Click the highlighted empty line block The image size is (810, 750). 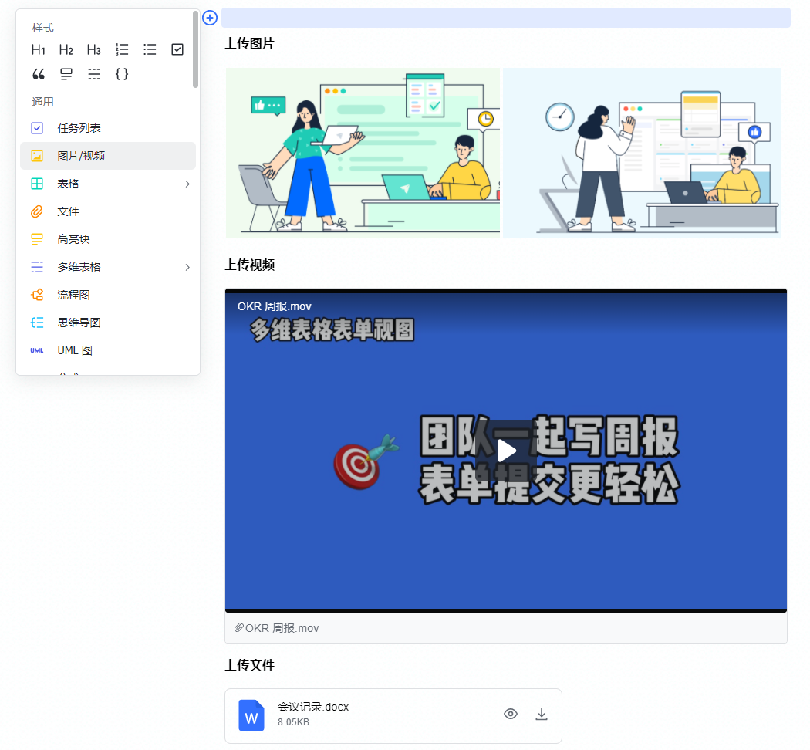point(506,18)
